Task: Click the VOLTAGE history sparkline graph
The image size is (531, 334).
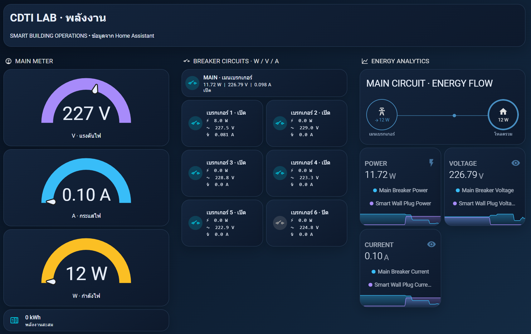Action: pos(485,219)
